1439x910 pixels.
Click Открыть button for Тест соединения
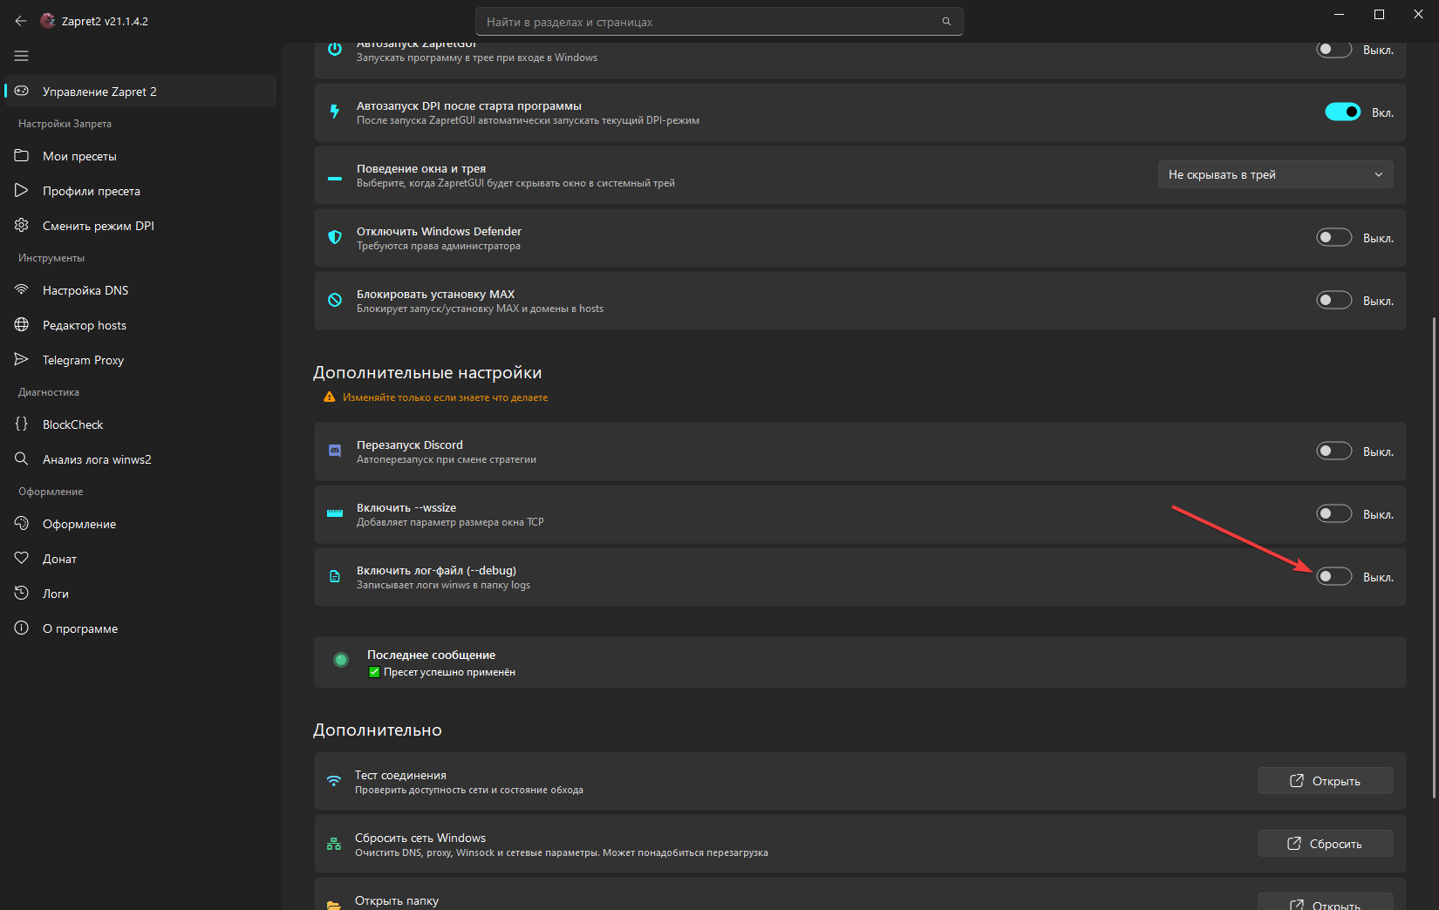(1325, 781)
